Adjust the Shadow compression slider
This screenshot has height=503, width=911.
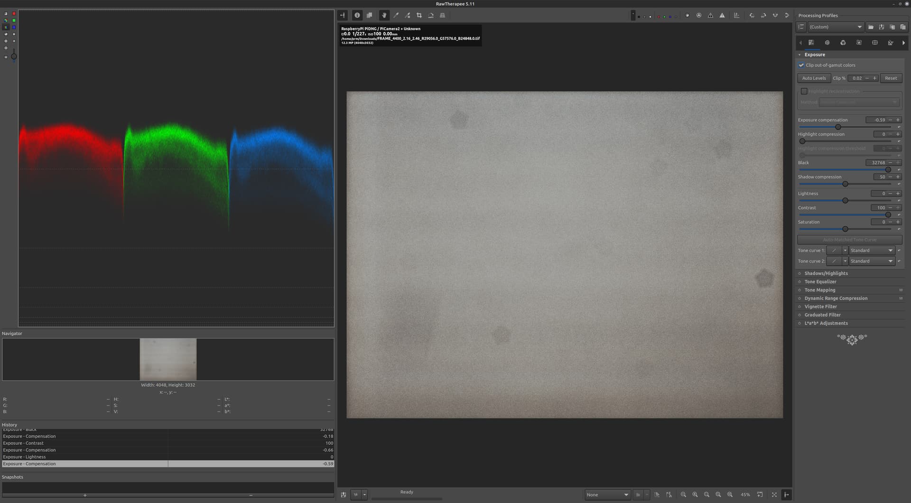845,184
